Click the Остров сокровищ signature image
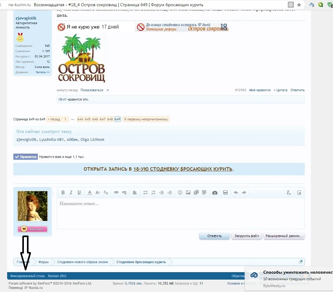The width and height of the screenshot is (333, 292). pyautogui.click(x=82, y=58)
